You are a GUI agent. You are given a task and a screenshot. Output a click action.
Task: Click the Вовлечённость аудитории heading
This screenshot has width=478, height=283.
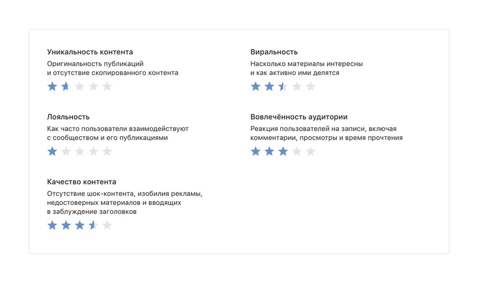point(299,117)
